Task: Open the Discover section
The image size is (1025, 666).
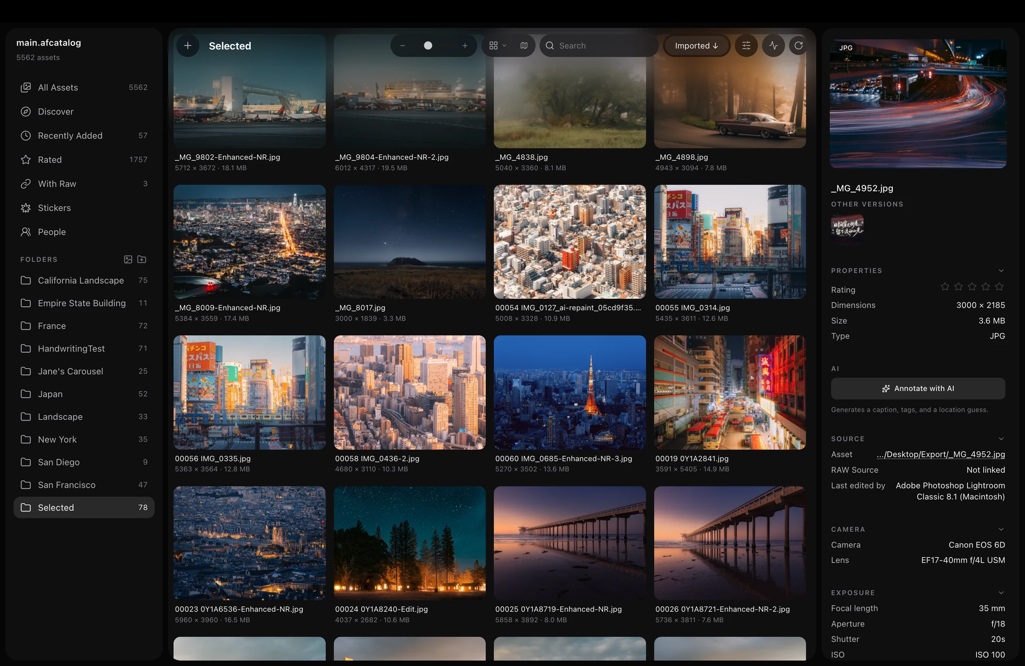Action: (84, 112)
